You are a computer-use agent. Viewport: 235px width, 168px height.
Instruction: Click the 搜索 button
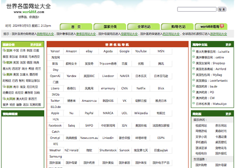(x=222, y=9)
